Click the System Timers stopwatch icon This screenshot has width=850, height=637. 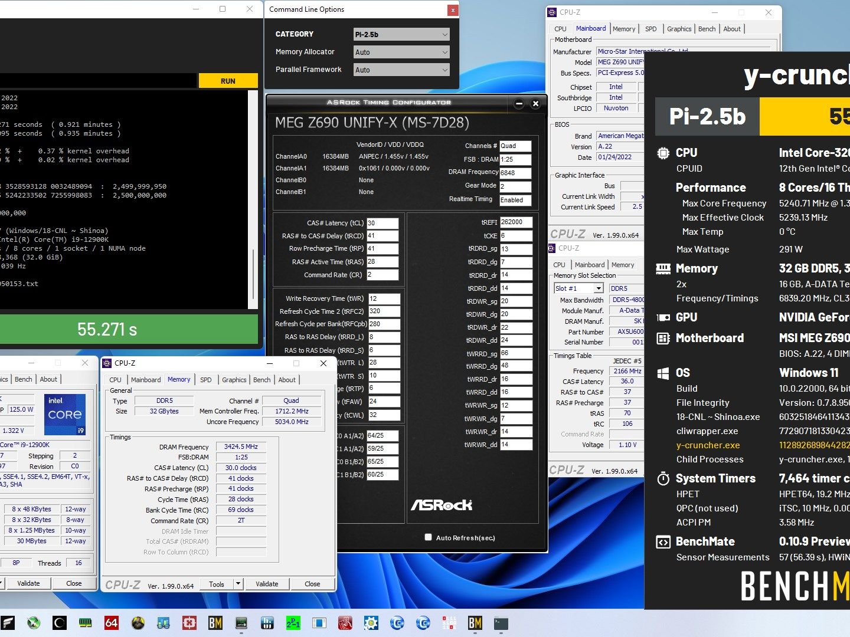click(663, 478)
